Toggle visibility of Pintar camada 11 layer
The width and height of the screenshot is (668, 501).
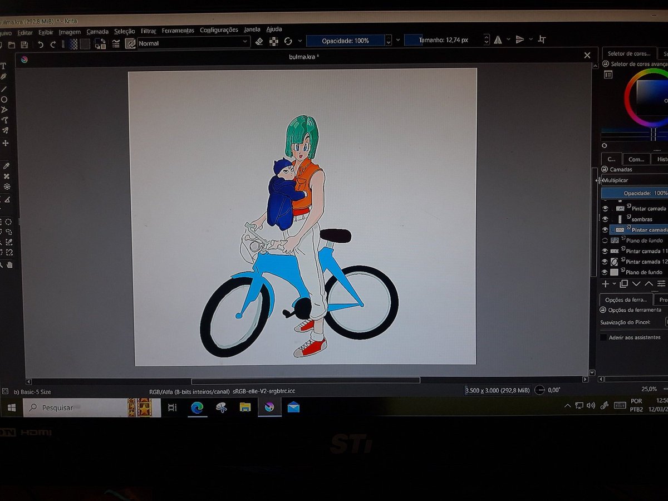click(605, 251)
